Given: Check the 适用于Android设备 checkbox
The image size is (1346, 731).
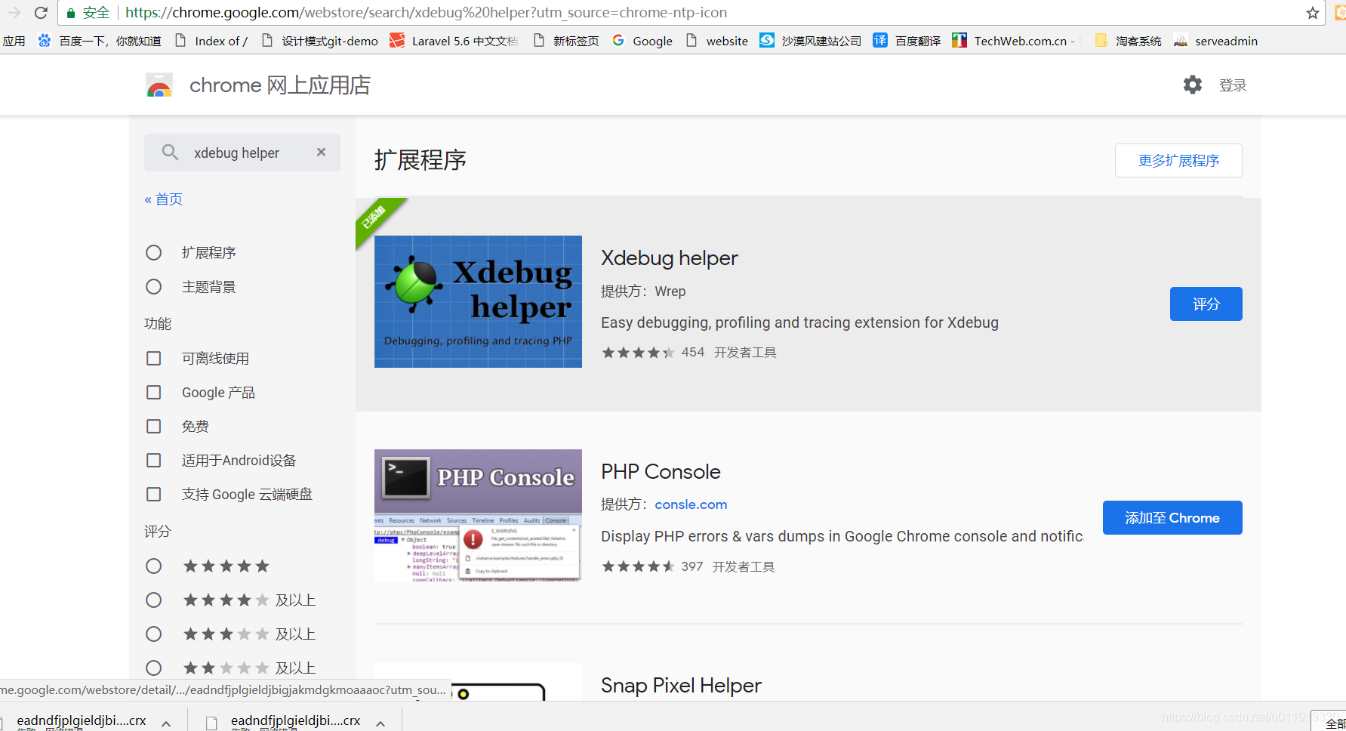Looking at the screenshot, I should pyautogui.click(x=154, y=460).
